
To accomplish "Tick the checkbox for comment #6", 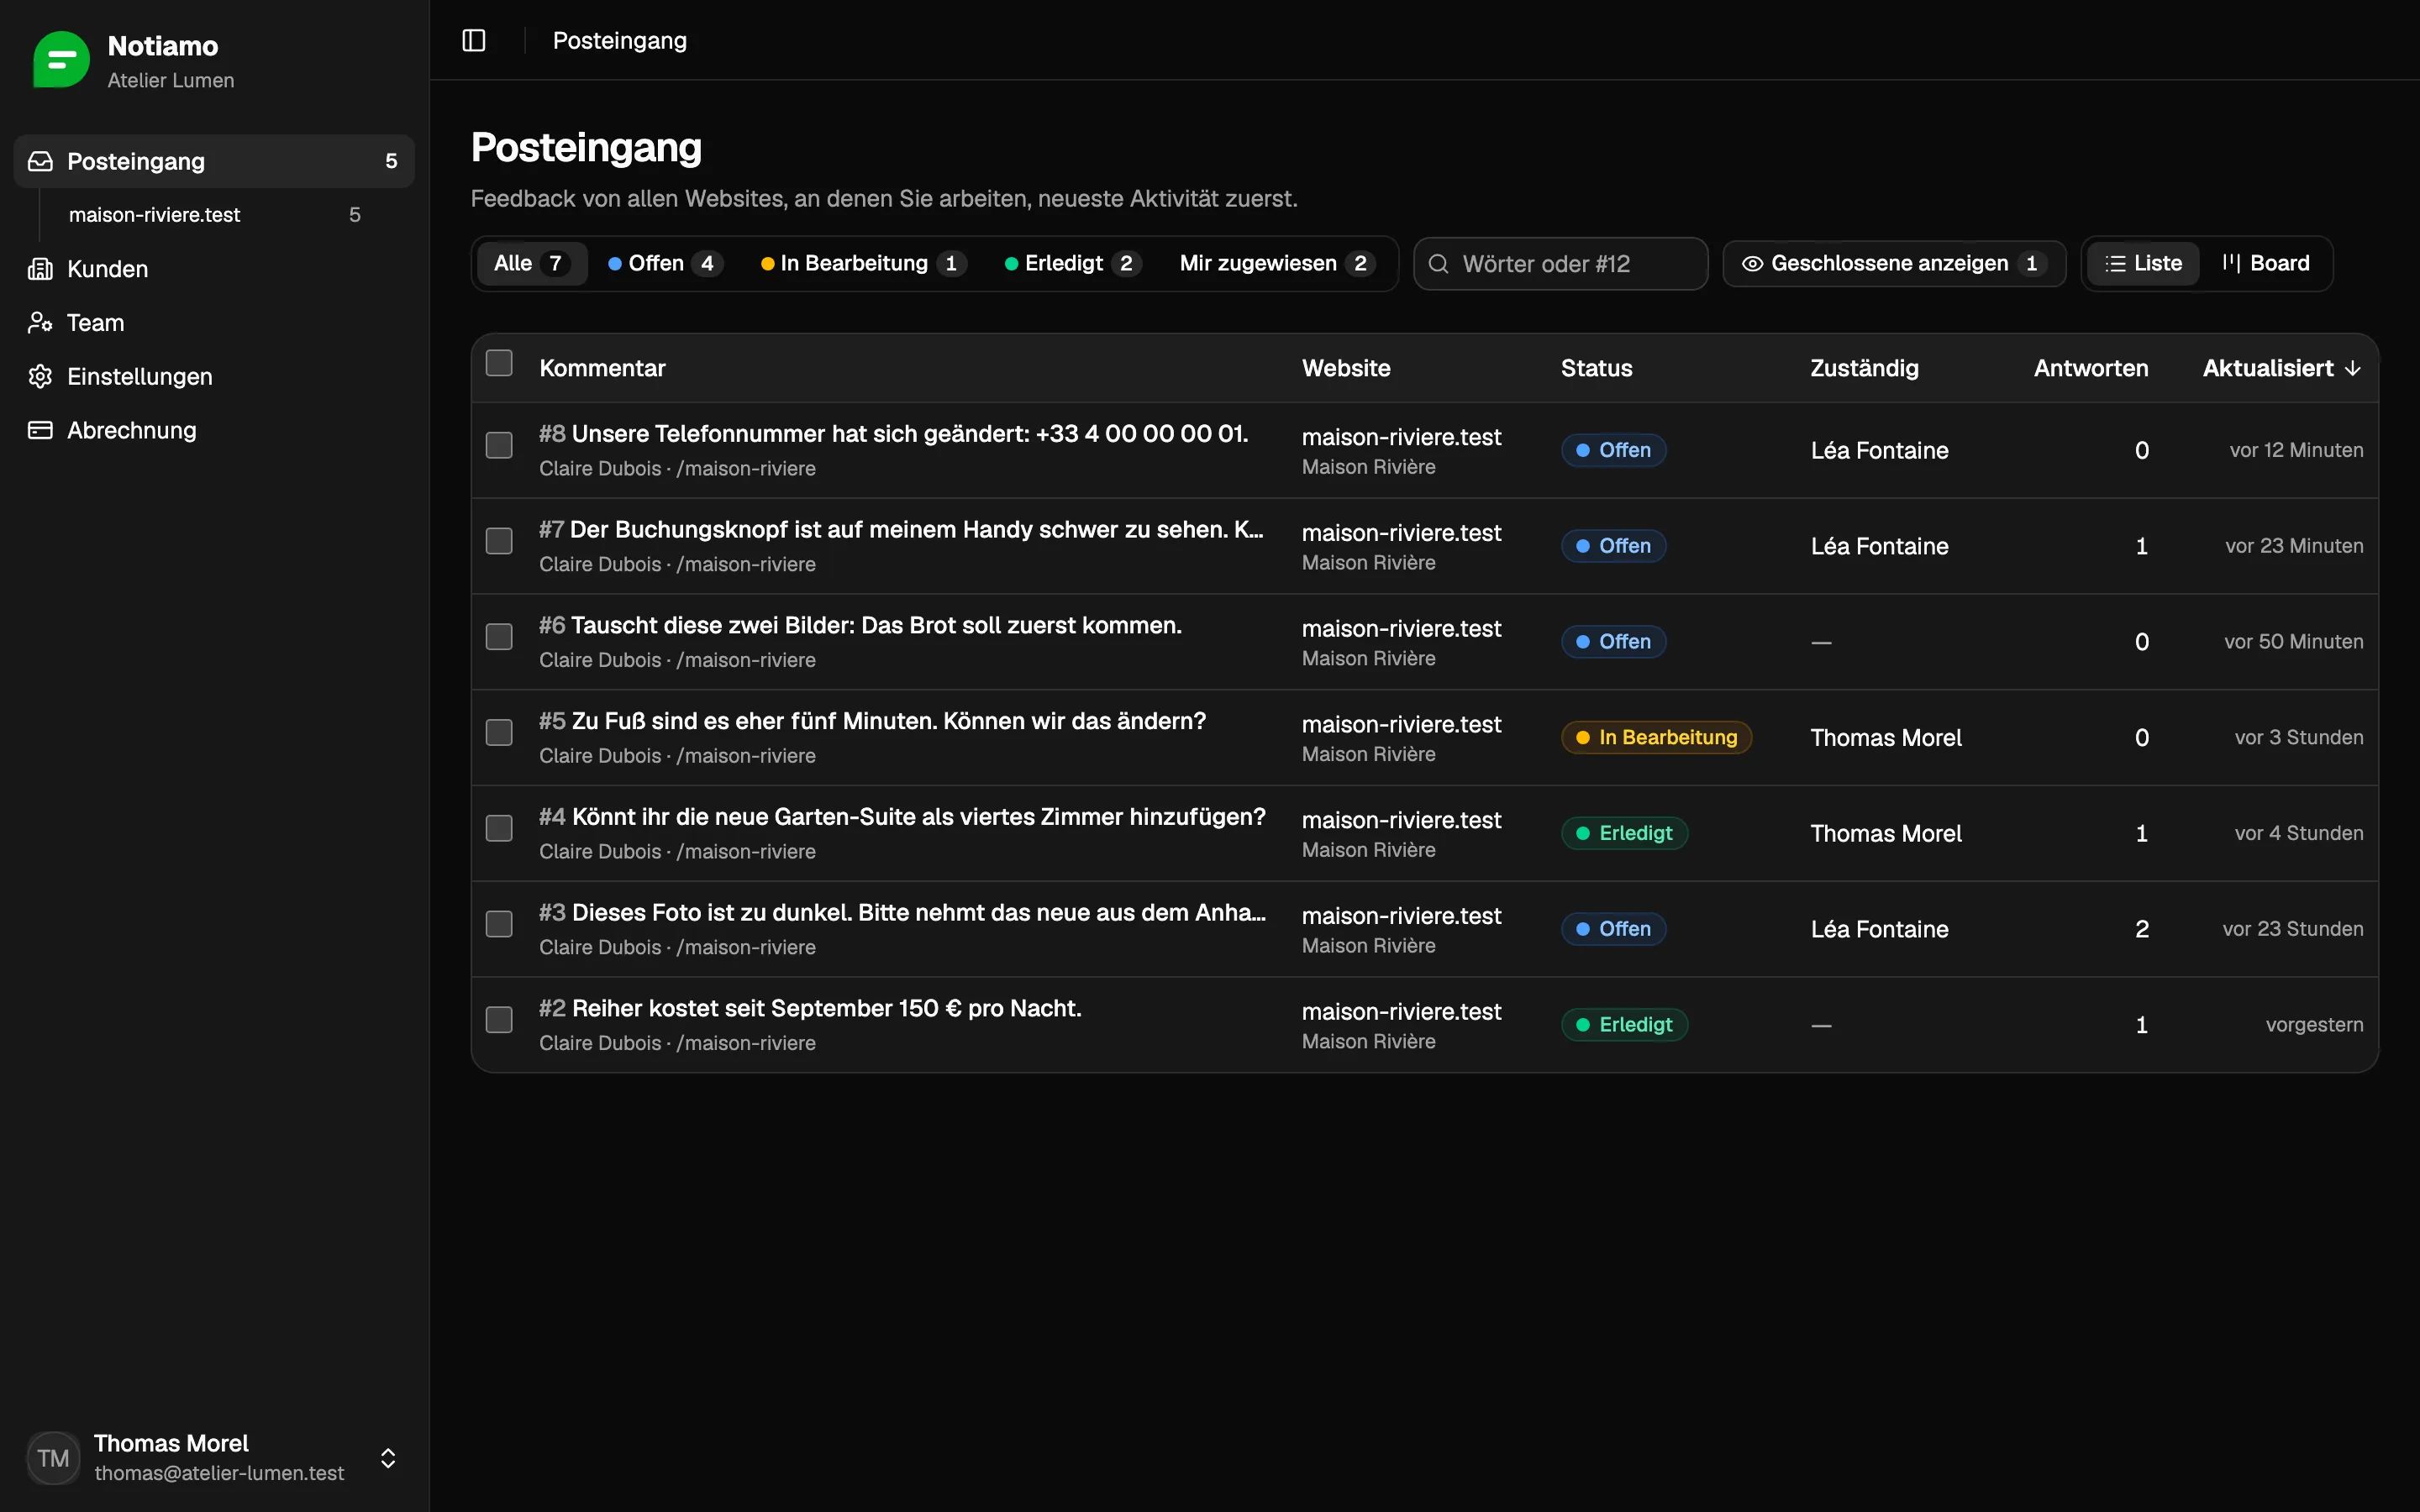I will 499,637.
